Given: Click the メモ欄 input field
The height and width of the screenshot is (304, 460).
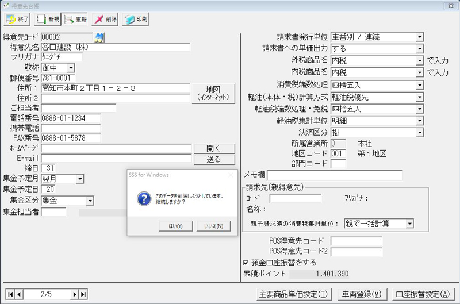Looking at the screenshot, I should [x=334, y=175].
